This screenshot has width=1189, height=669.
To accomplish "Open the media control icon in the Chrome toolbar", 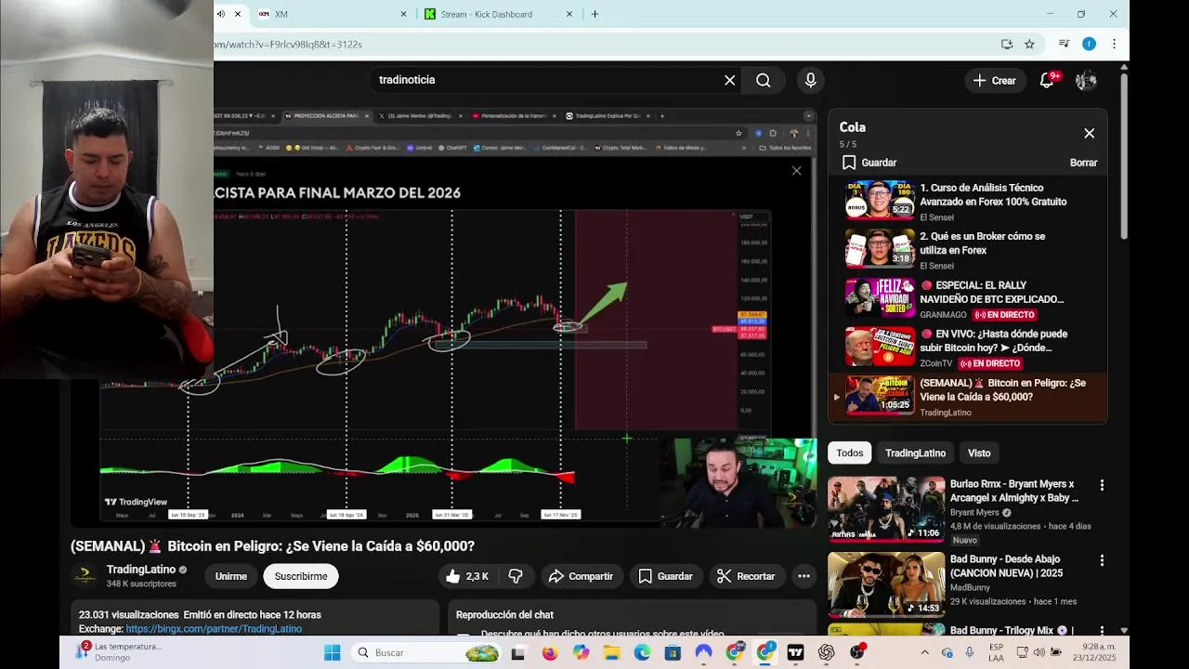I will pyautogui.click(x=1064, y=44).
